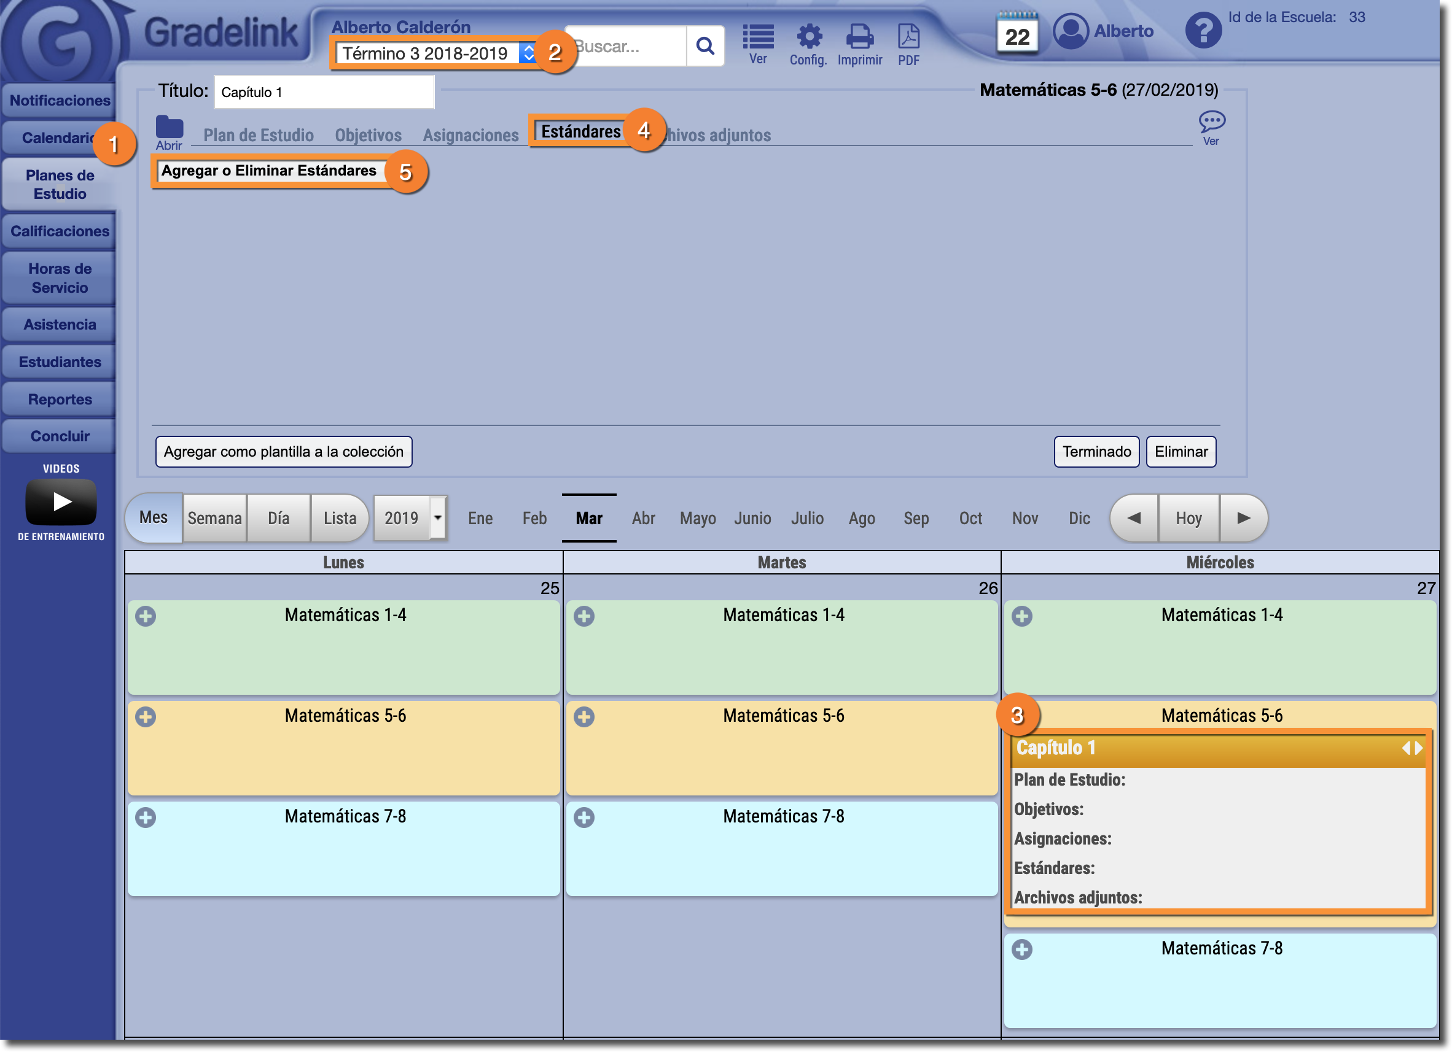Switch calendar to Semana view
This screenshot has width=1452, height=1052.
pyautogui.click(x=214, y=517)
